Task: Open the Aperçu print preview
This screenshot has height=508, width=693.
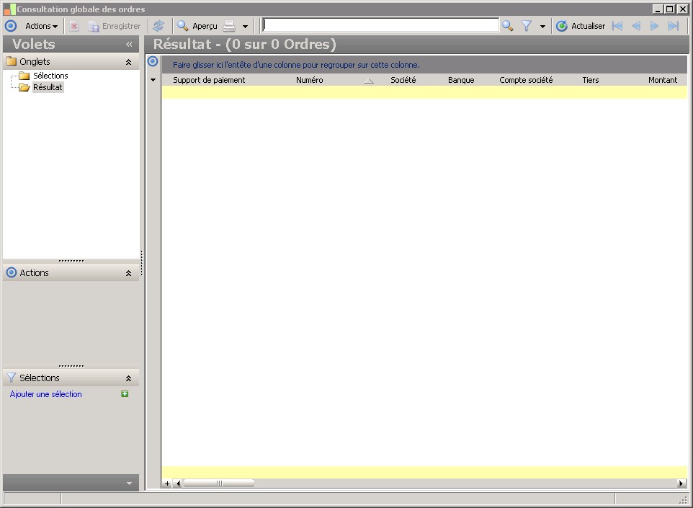Action: (197, 26)
